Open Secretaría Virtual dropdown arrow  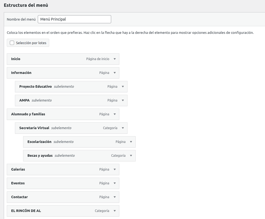pos(123,128)
